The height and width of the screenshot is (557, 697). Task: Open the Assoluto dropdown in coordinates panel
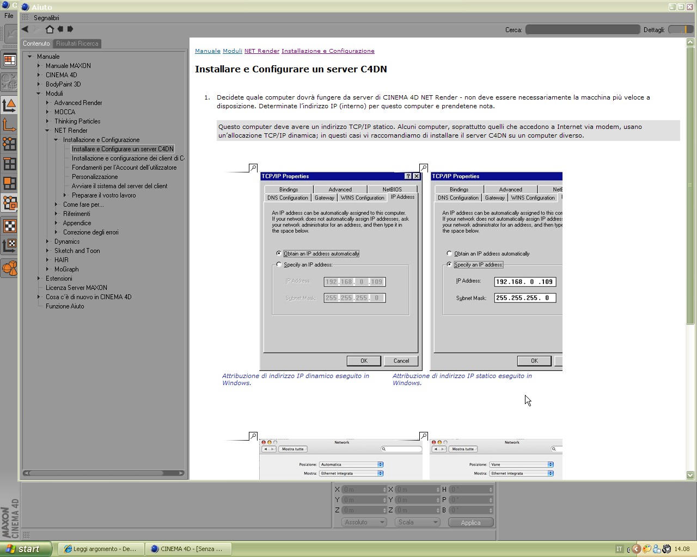click(364, 522)
